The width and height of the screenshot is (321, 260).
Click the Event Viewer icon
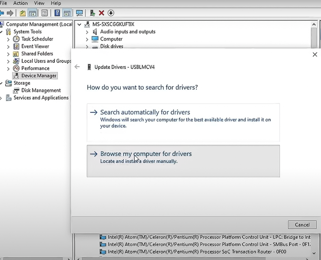[x=16, y=46]
